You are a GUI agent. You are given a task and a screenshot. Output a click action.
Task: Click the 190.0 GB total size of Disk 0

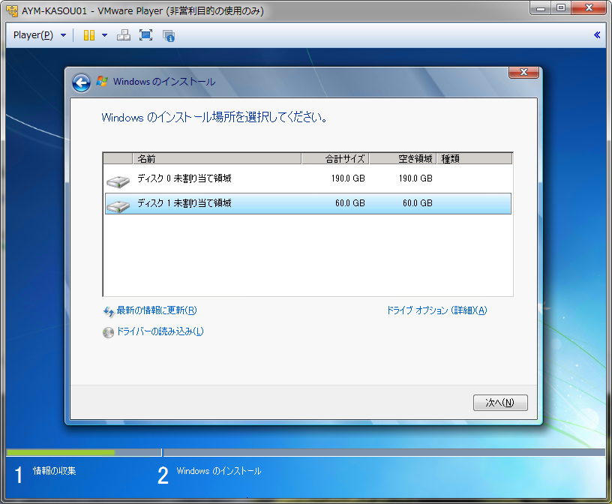(348, 178)
